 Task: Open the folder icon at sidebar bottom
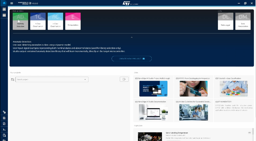[x=4, y=140]
